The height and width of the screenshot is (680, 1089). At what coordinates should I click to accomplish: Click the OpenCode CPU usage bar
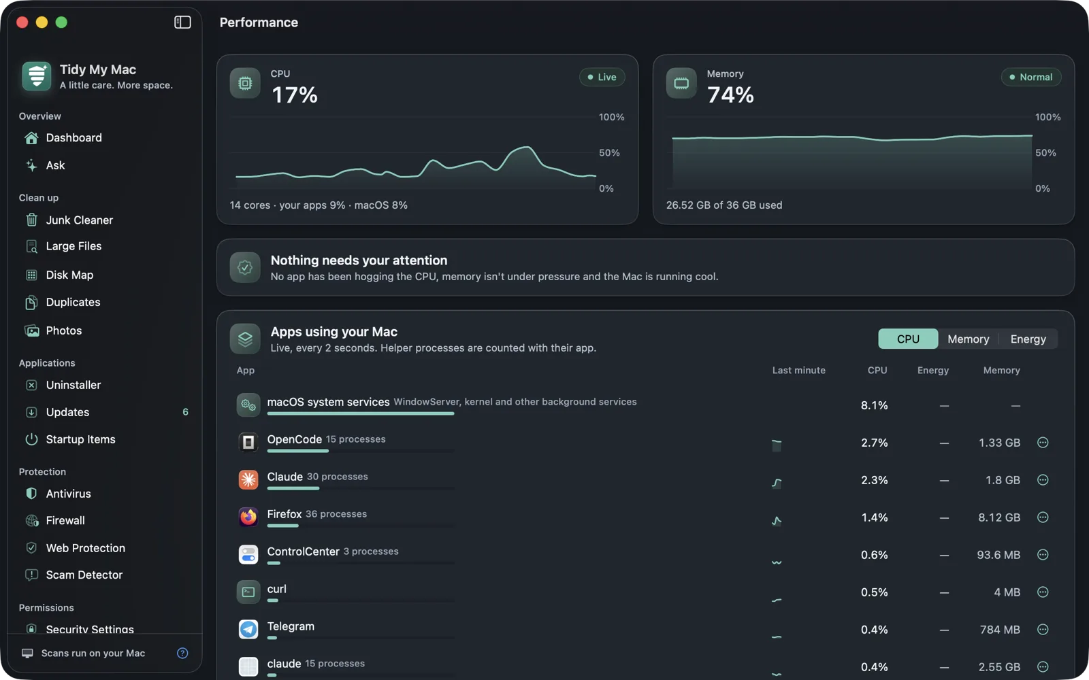(361, 451)
